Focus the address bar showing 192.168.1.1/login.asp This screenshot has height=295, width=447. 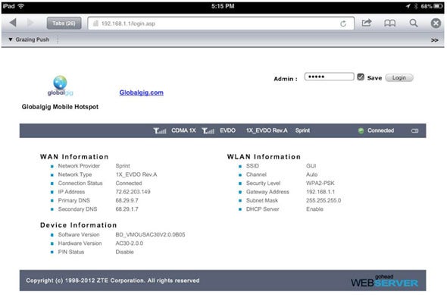coord(221,24)
